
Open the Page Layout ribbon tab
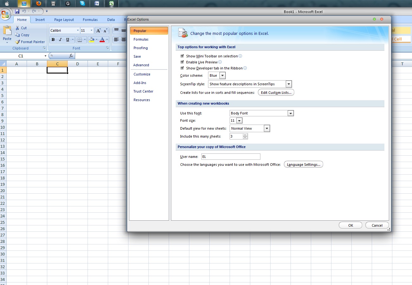click(64, 20)
